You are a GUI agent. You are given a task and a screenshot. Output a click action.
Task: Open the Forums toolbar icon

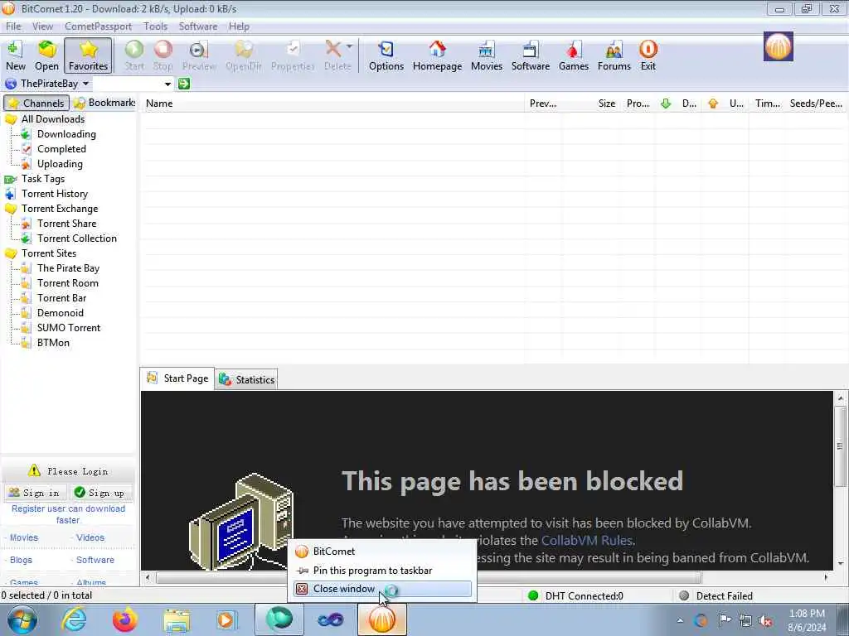pyautogui.click(x=614, y=55)
